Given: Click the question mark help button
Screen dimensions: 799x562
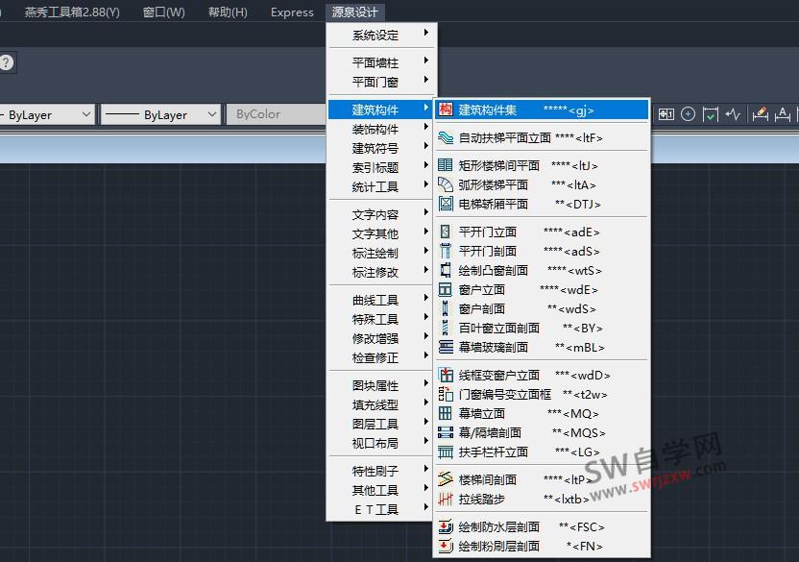Looking at the screenshot, I should point(8,63).
